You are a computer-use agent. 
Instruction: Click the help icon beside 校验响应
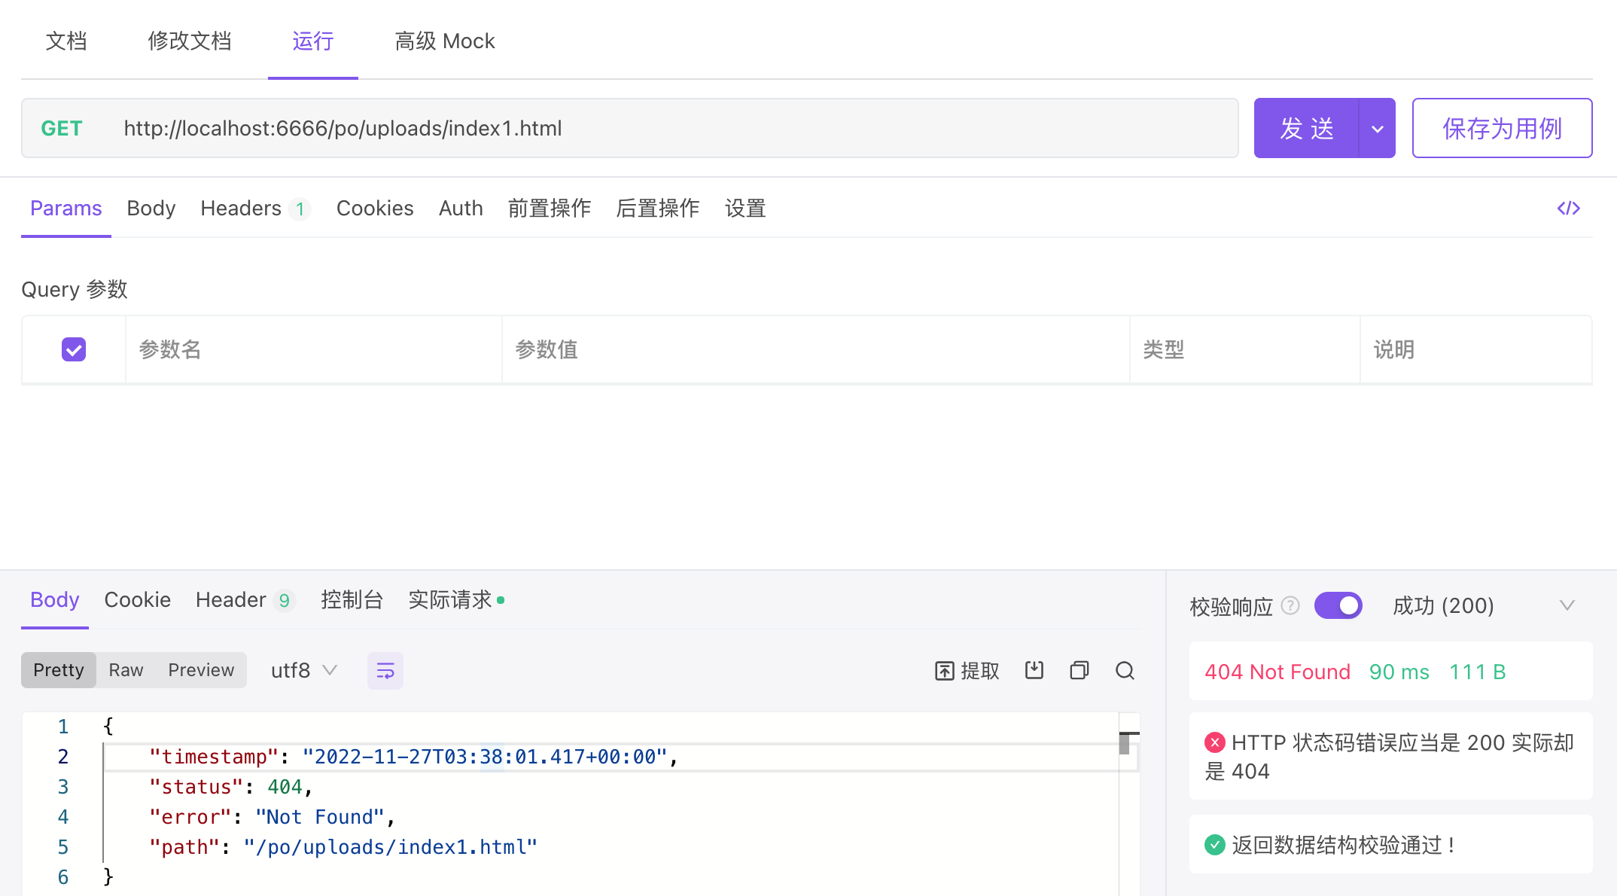coord(1290,605)
